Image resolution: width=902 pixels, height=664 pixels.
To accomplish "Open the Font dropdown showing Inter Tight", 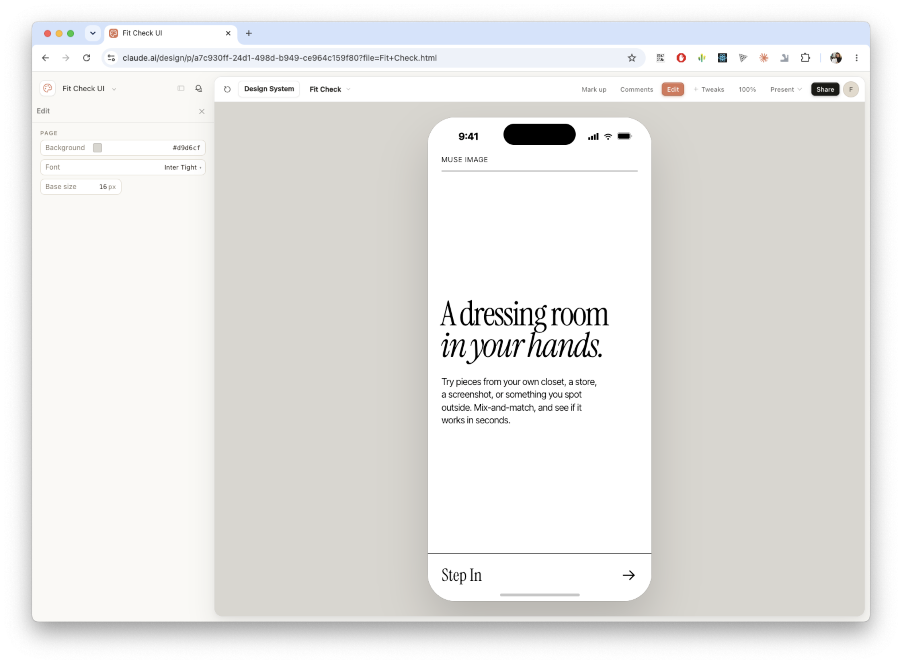I will pyautogui.click(x=123, y=167).
